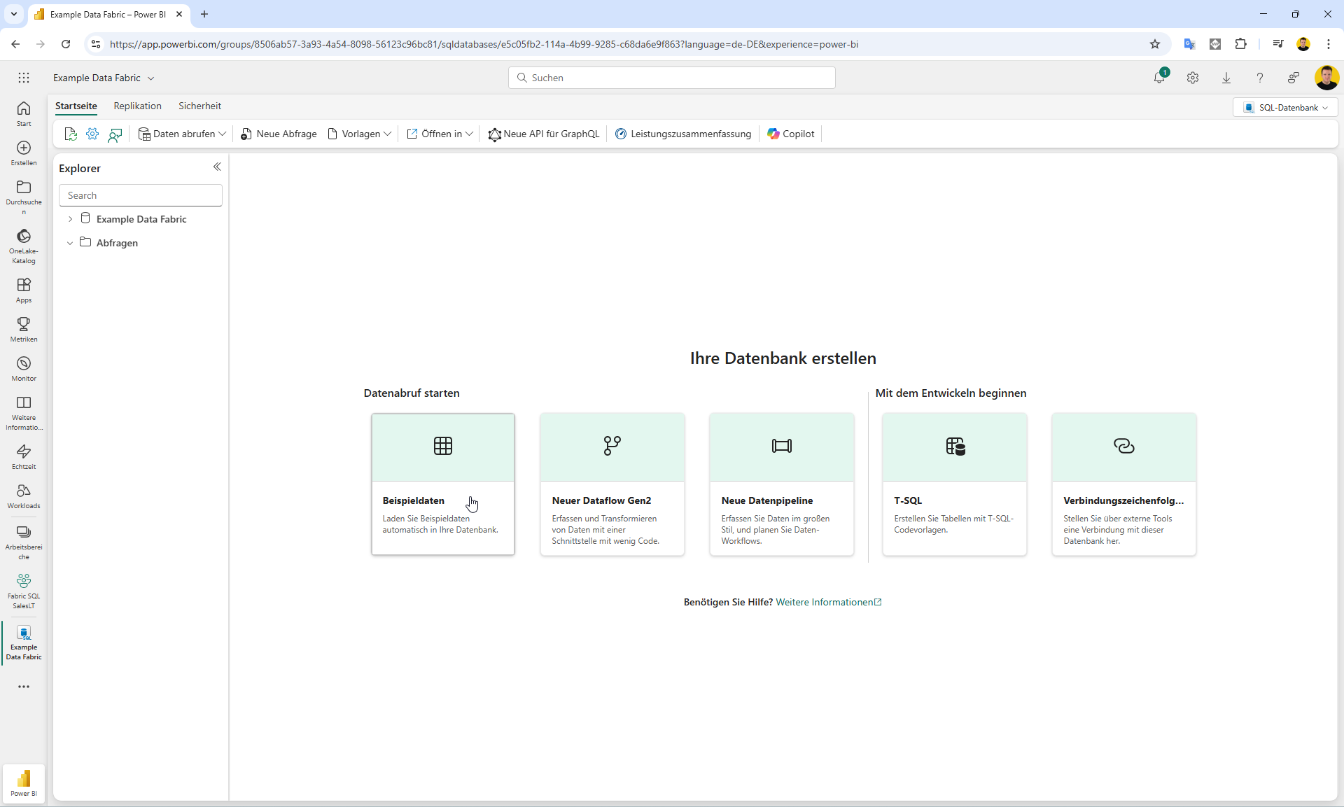Select the Neuer Dataflow Gen2 card
The width and height of the screenshot is (1344, 807).
(x=612, y=484)
